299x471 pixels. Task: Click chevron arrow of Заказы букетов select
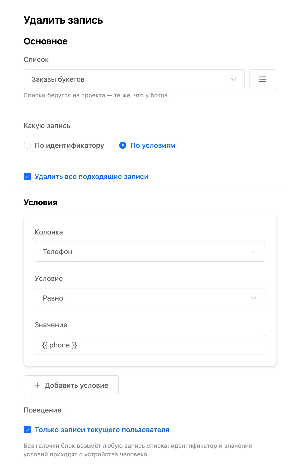[233, 79]
